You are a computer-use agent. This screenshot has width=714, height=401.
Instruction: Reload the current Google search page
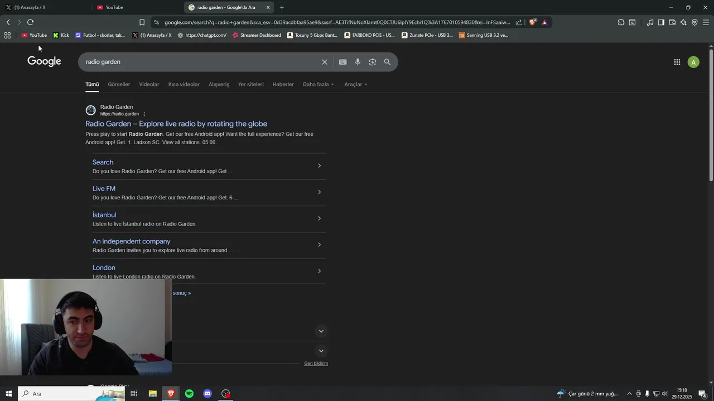tap(30, 22)
